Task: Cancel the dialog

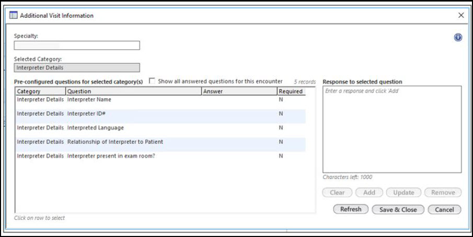Action: coord(444,209)
